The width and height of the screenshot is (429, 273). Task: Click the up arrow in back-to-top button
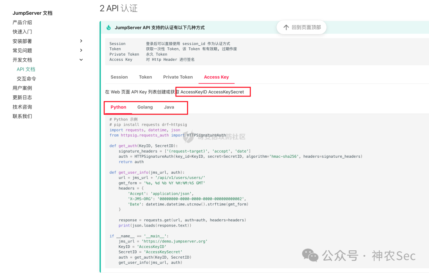coord(286,27)
